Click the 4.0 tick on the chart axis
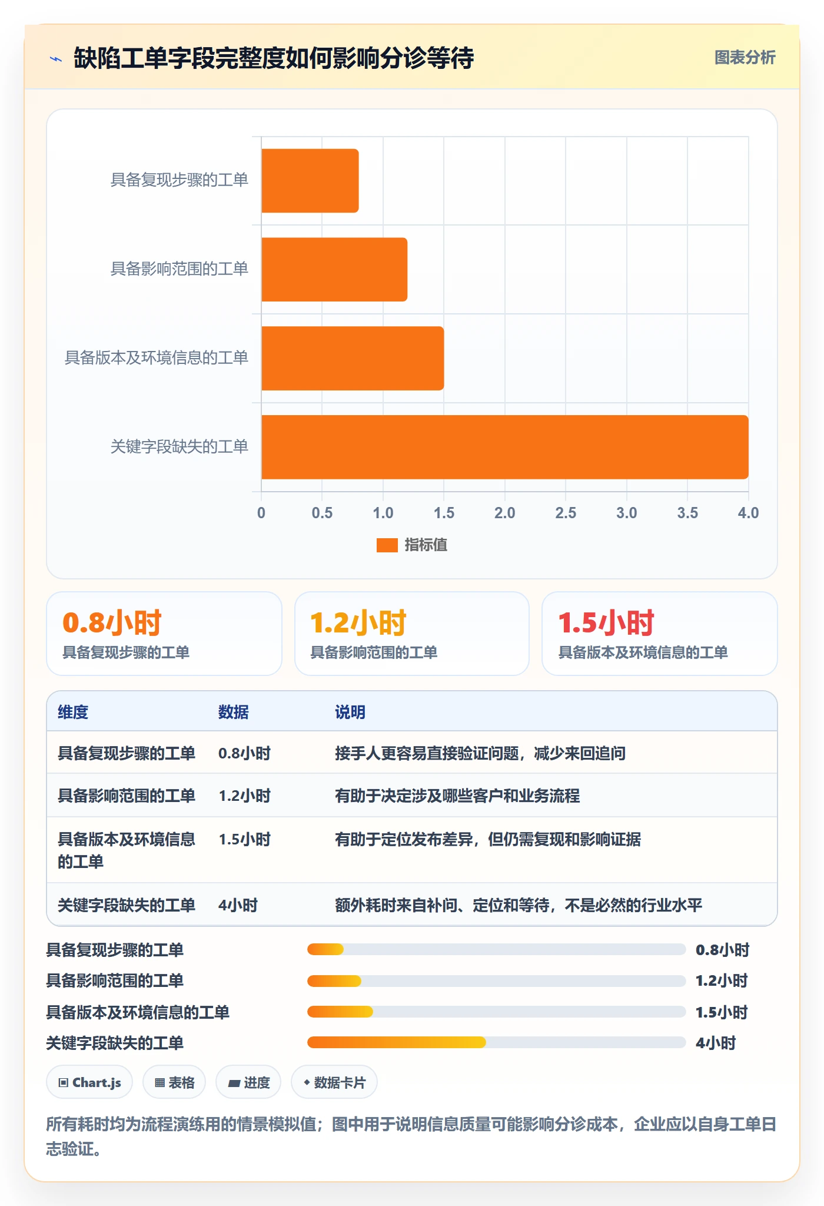Image resolution: width=824 pixels, height=1206 pixels. (x=748, y=513)
